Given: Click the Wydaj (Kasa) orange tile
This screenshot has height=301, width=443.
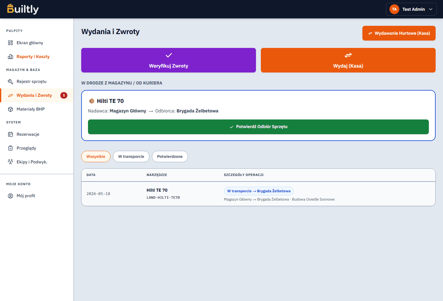Looking at the screenshot, I should (348, 60).
